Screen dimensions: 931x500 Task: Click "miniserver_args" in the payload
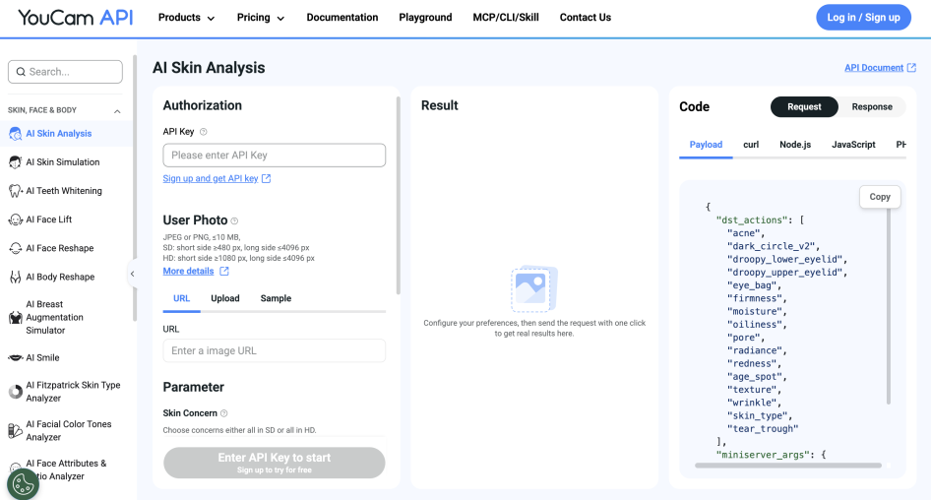(763, 455)
